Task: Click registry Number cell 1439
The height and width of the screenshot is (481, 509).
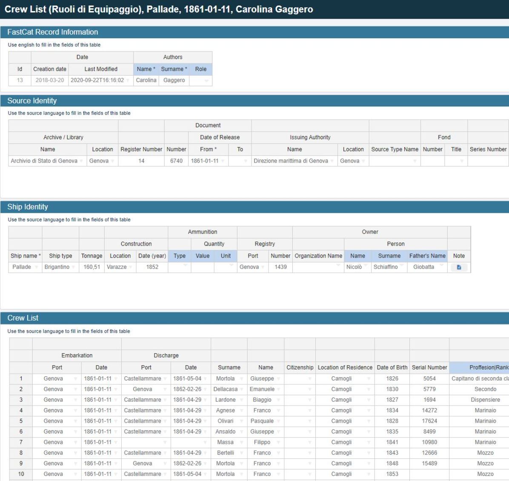Action: pos(280,267)
